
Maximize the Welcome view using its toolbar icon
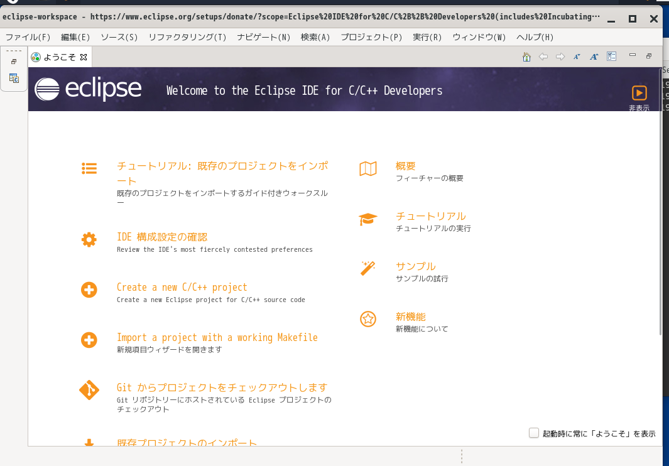pos(649,56)
